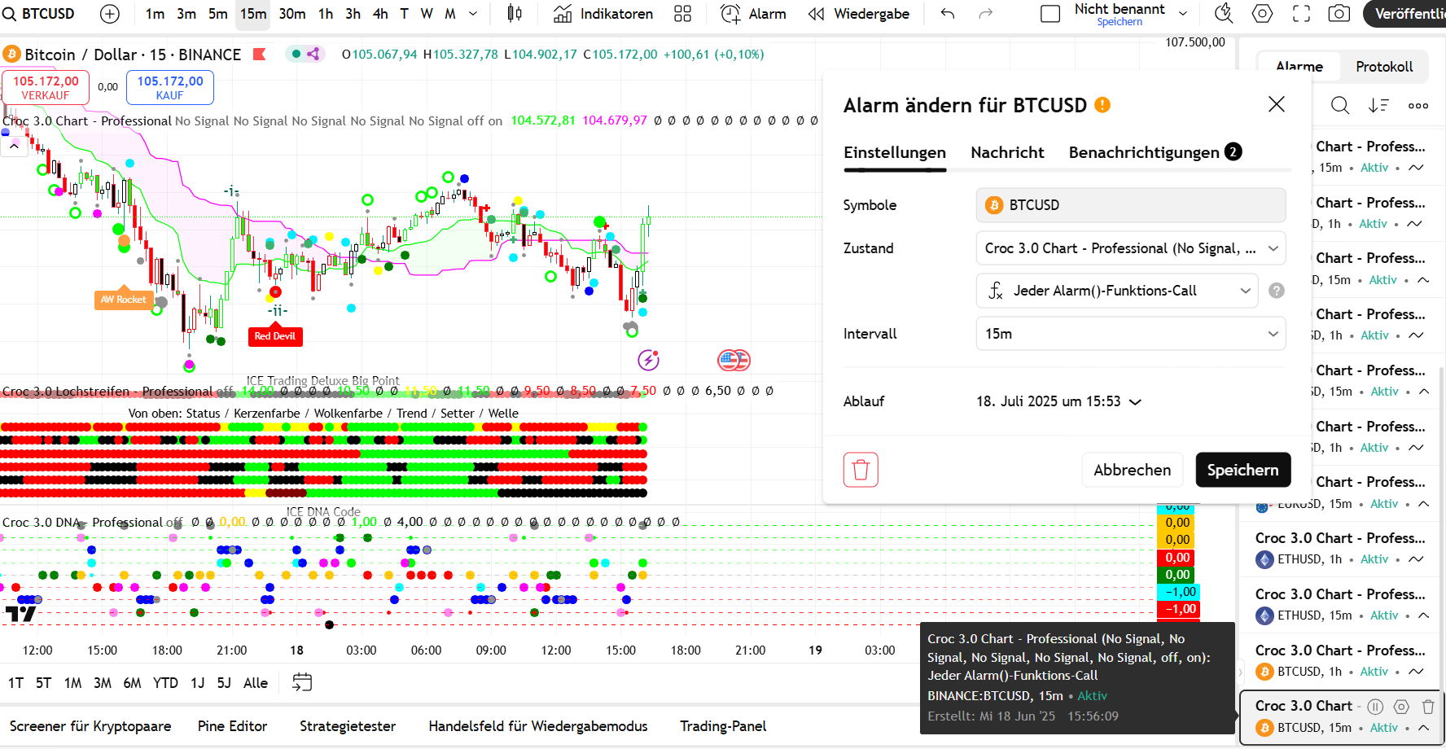
Task: Take a chart snapshot with the camera icon
Action: tap(1339, 14)
